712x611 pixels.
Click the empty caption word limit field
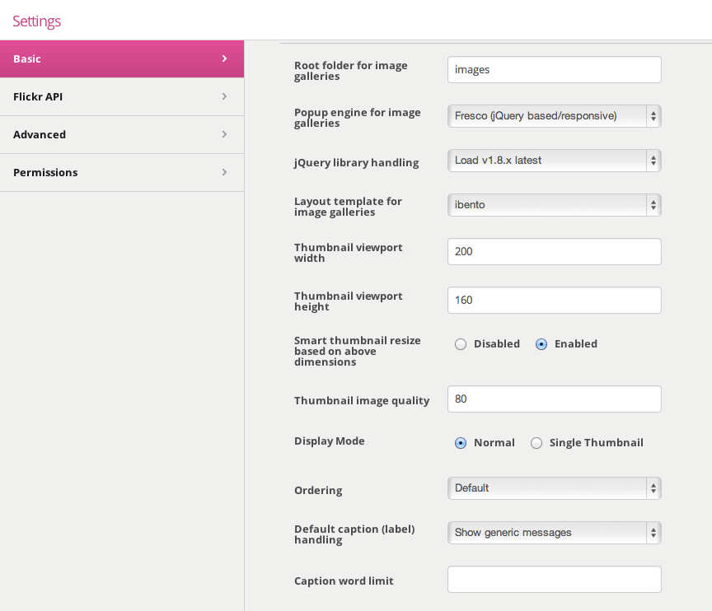click(x=555, y=579)
